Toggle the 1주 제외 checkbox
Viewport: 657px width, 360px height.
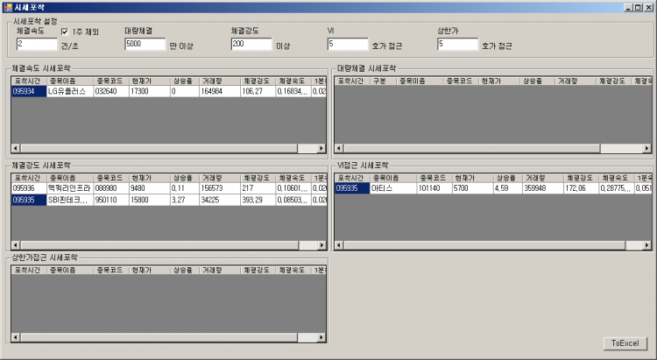[64, 32]
